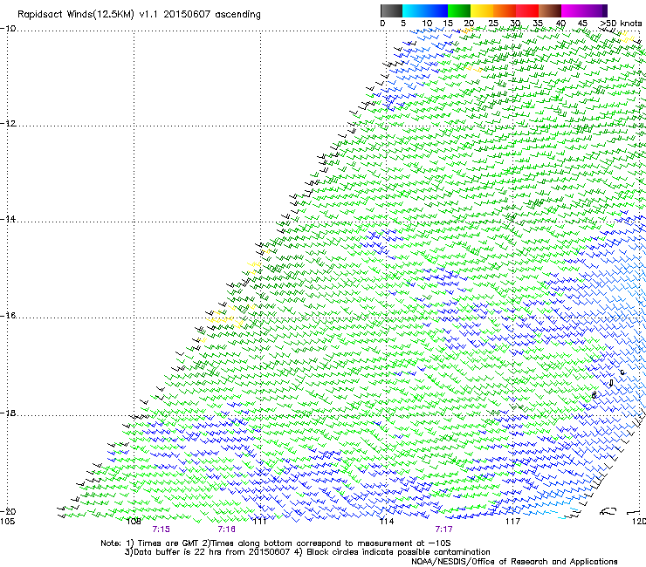Click the '108' longitude axis label
The width and height of the screenshot is (646, 567).
pos(134,522)
